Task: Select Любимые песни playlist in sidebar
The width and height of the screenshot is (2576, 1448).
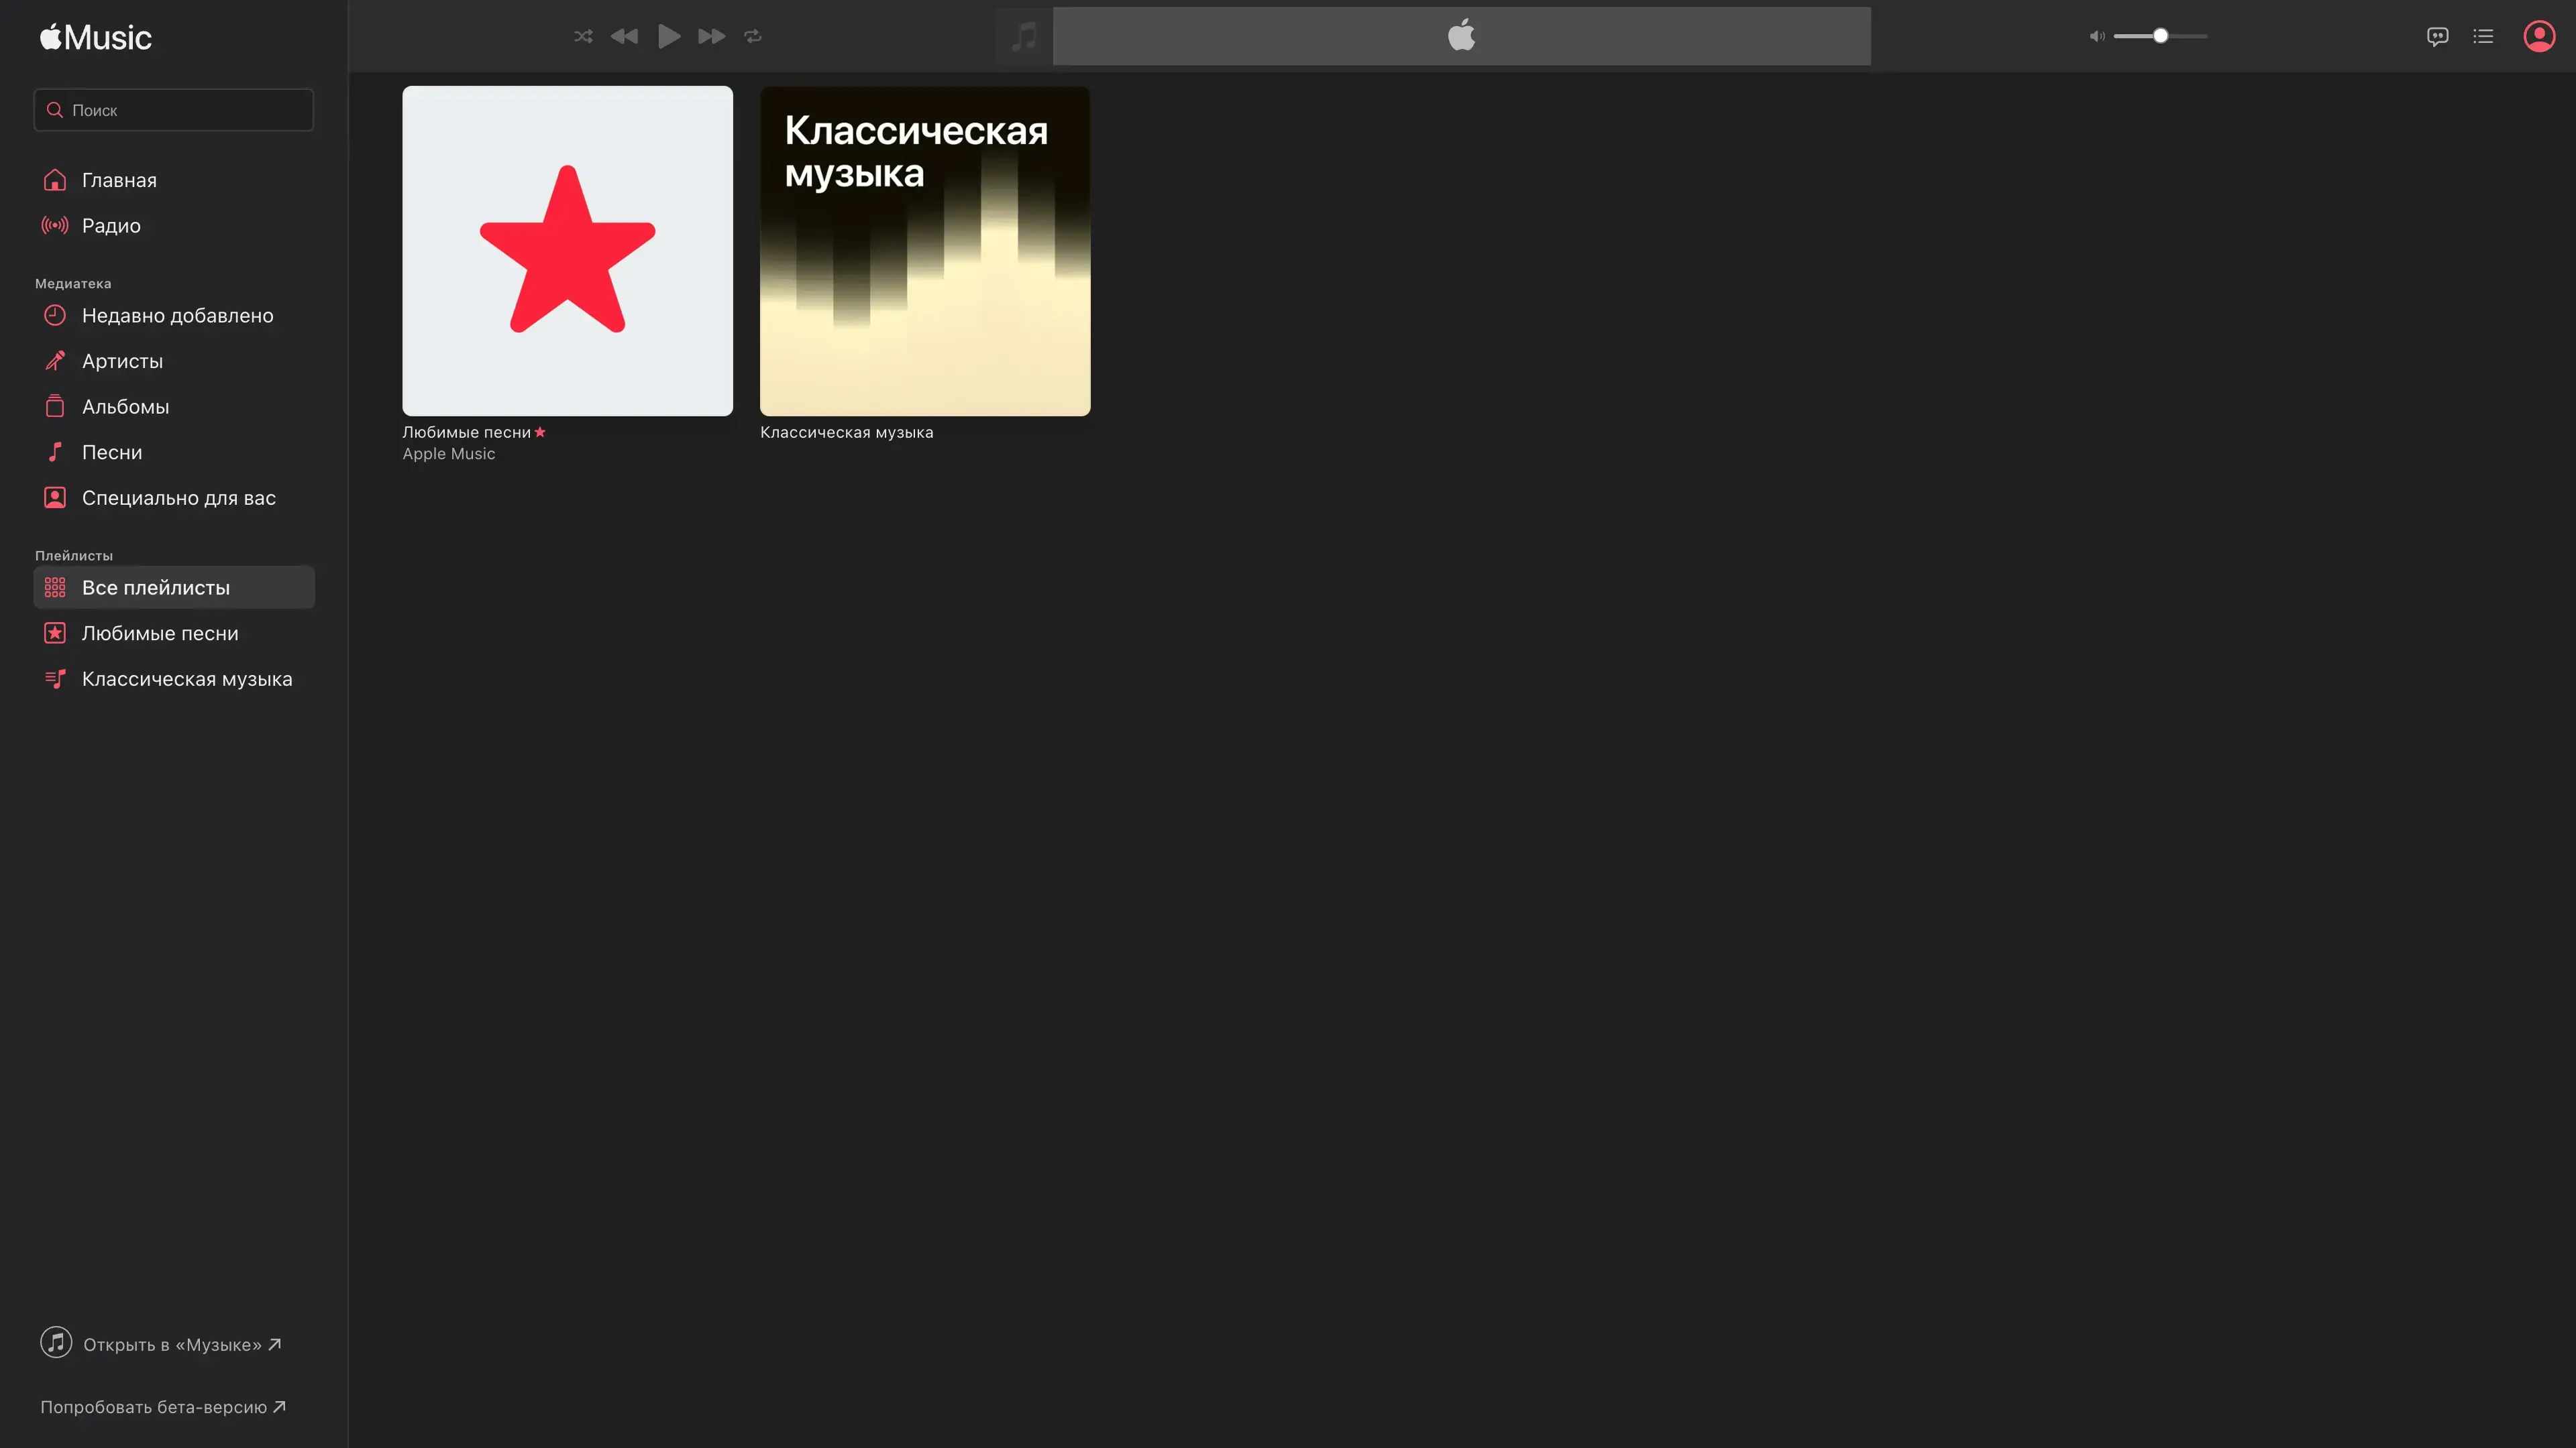Action: (x=160, y=633)
